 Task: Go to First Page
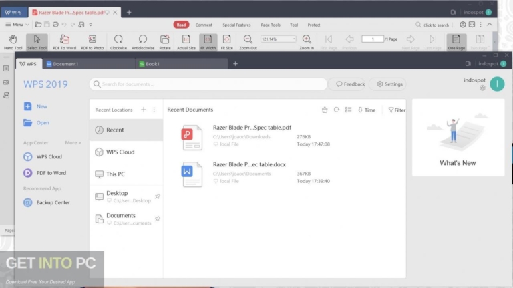(x=329, y=42)
